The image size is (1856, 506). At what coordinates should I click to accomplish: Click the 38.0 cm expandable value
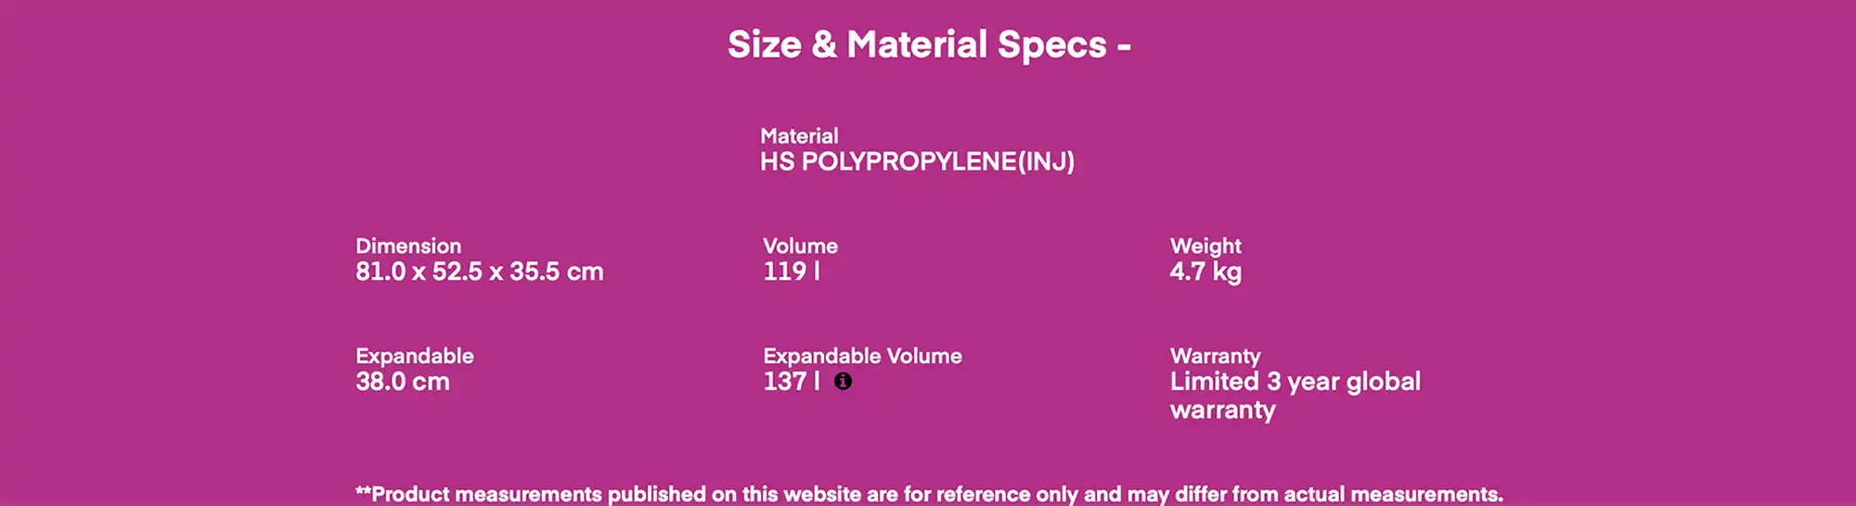coord(402,381)
